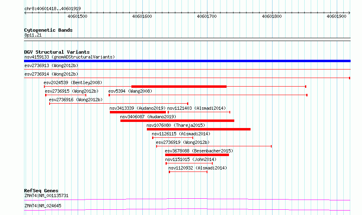This screenshot has height=215, width=362.
Task: Click the thin nsv1121403 variant line
Action: [x=199, y=112]
